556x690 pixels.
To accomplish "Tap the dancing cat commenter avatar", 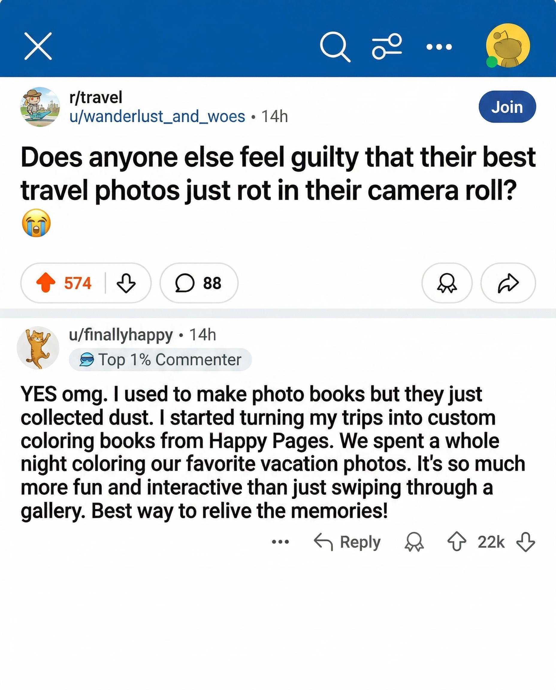I will coord(38,348).
